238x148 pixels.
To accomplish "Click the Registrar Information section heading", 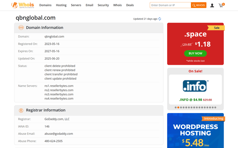I will [x=46, y=110].
